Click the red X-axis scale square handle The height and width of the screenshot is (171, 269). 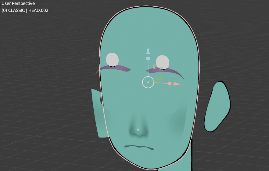coord(170,83)
